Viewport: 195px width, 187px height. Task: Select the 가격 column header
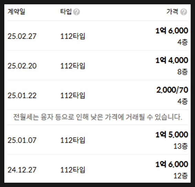click(172, 12)
